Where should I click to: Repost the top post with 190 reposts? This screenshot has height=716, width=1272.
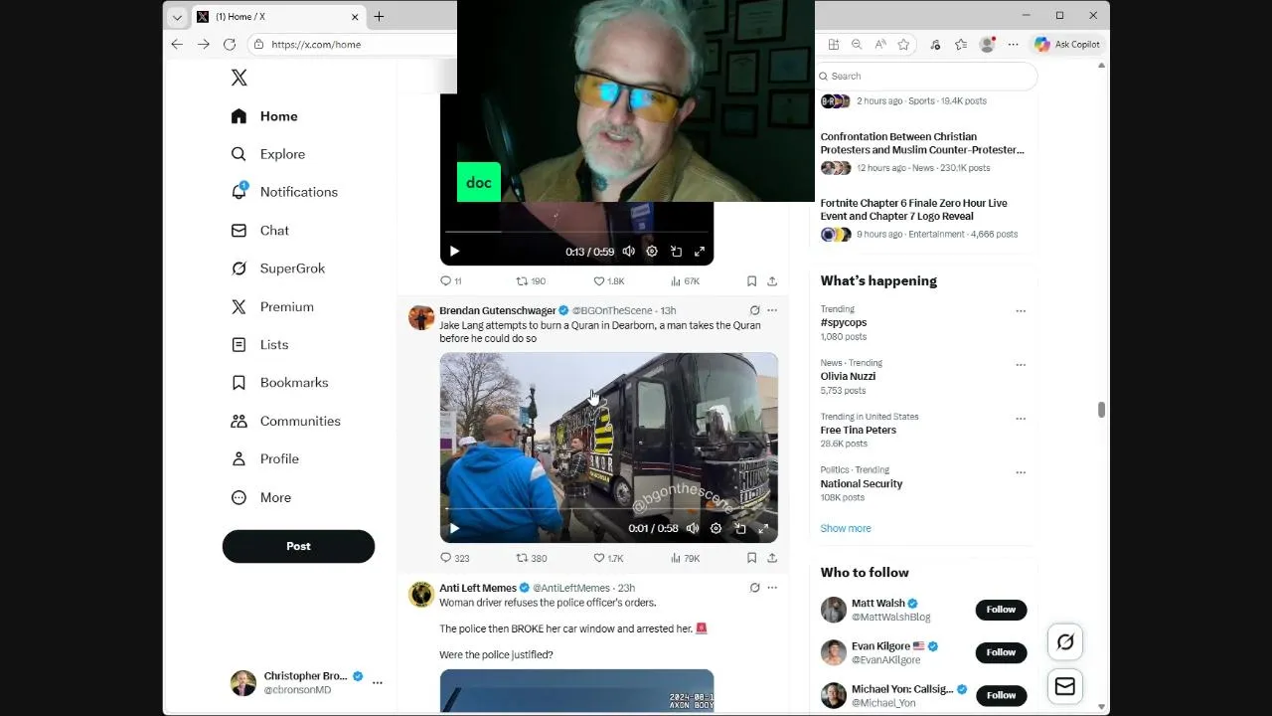531,281
